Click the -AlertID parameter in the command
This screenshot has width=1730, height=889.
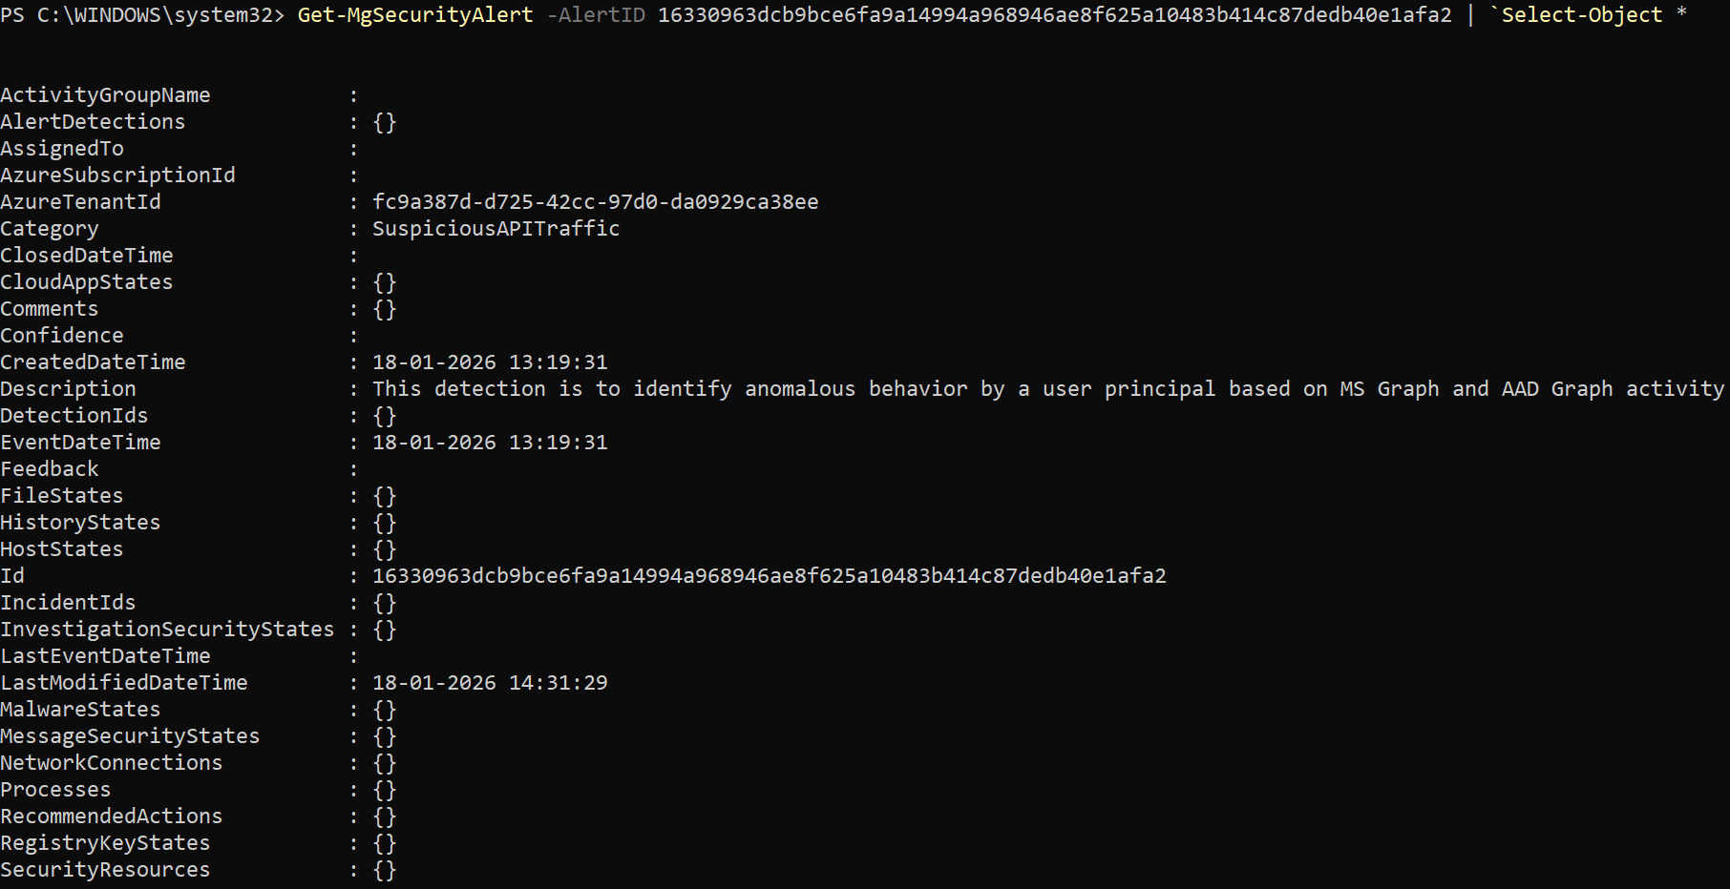pos(596,15)
